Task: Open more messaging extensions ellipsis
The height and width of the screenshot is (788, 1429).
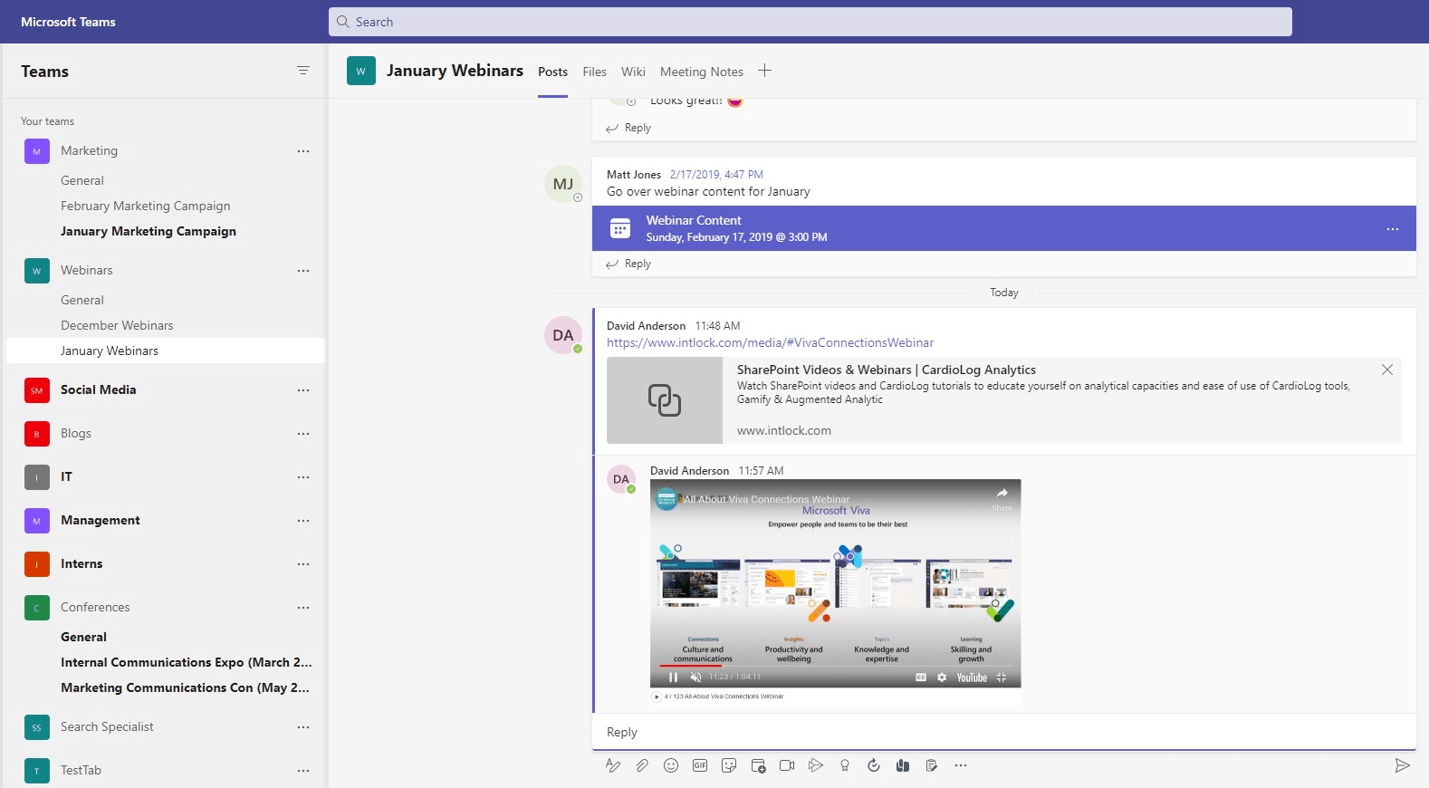Action: [961, 765]
